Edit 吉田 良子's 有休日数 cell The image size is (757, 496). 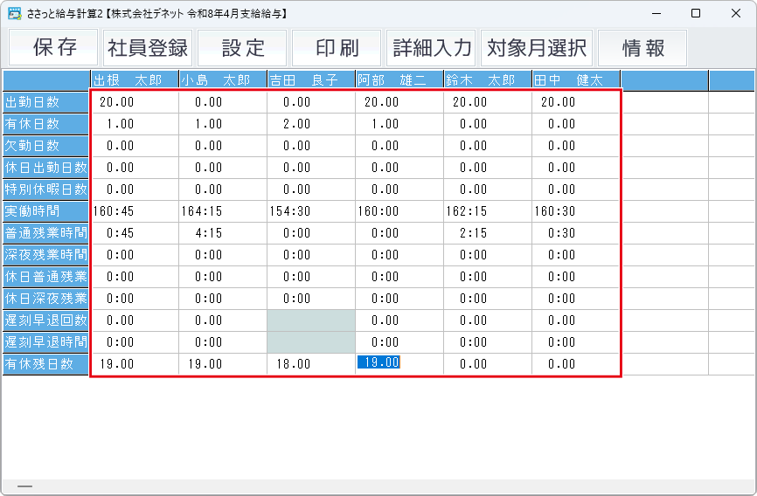(310, 124)
